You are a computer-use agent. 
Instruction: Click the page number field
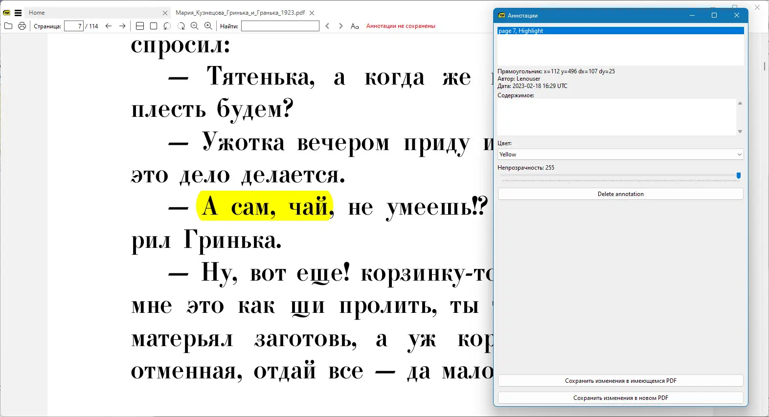point(74,26)
